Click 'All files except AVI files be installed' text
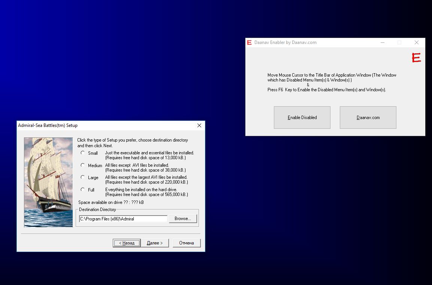This screenshot has width=432, height=285. pyautogui.click(x=137, y=165)
